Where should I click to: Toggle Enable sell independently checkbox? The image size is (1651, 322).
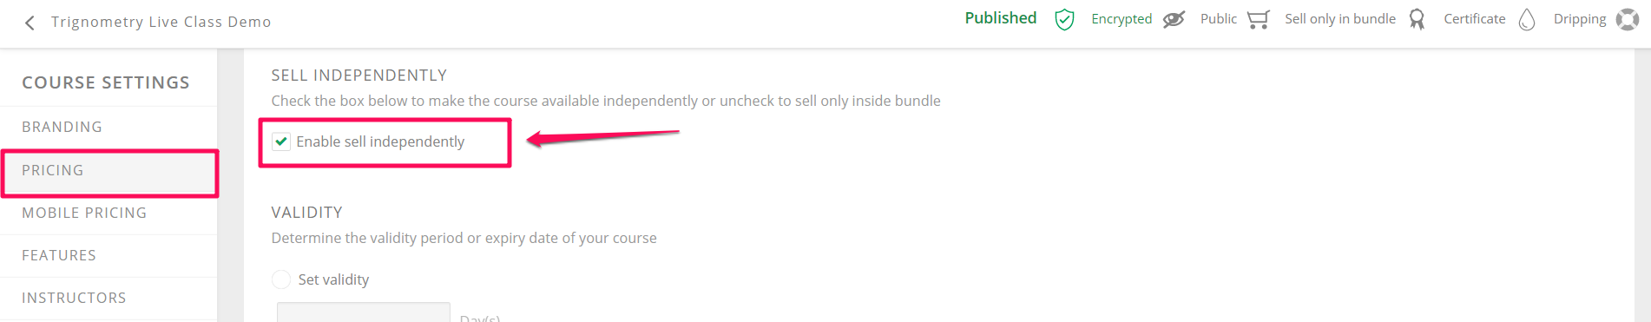pyautogui.click(x=281, y=141)
